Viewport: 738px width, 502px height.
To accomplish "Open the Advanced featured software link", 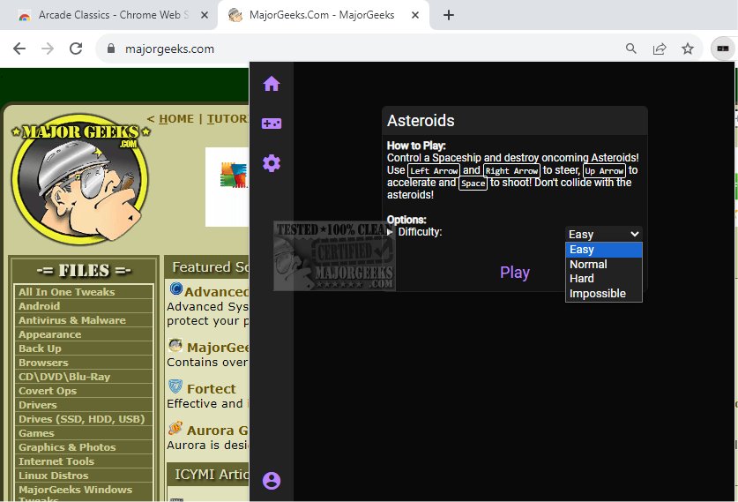I will [217, 292].
